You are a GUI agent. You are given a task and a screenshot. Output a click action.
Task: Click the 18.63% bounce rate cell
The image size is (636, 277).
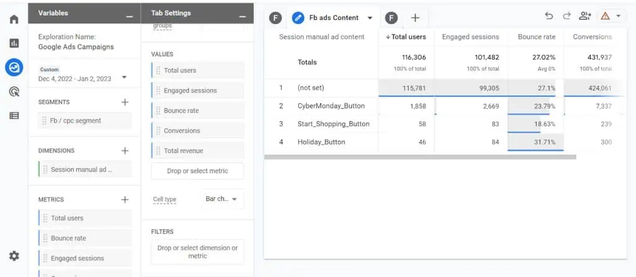pyautogui.click(x=535, y=124)
